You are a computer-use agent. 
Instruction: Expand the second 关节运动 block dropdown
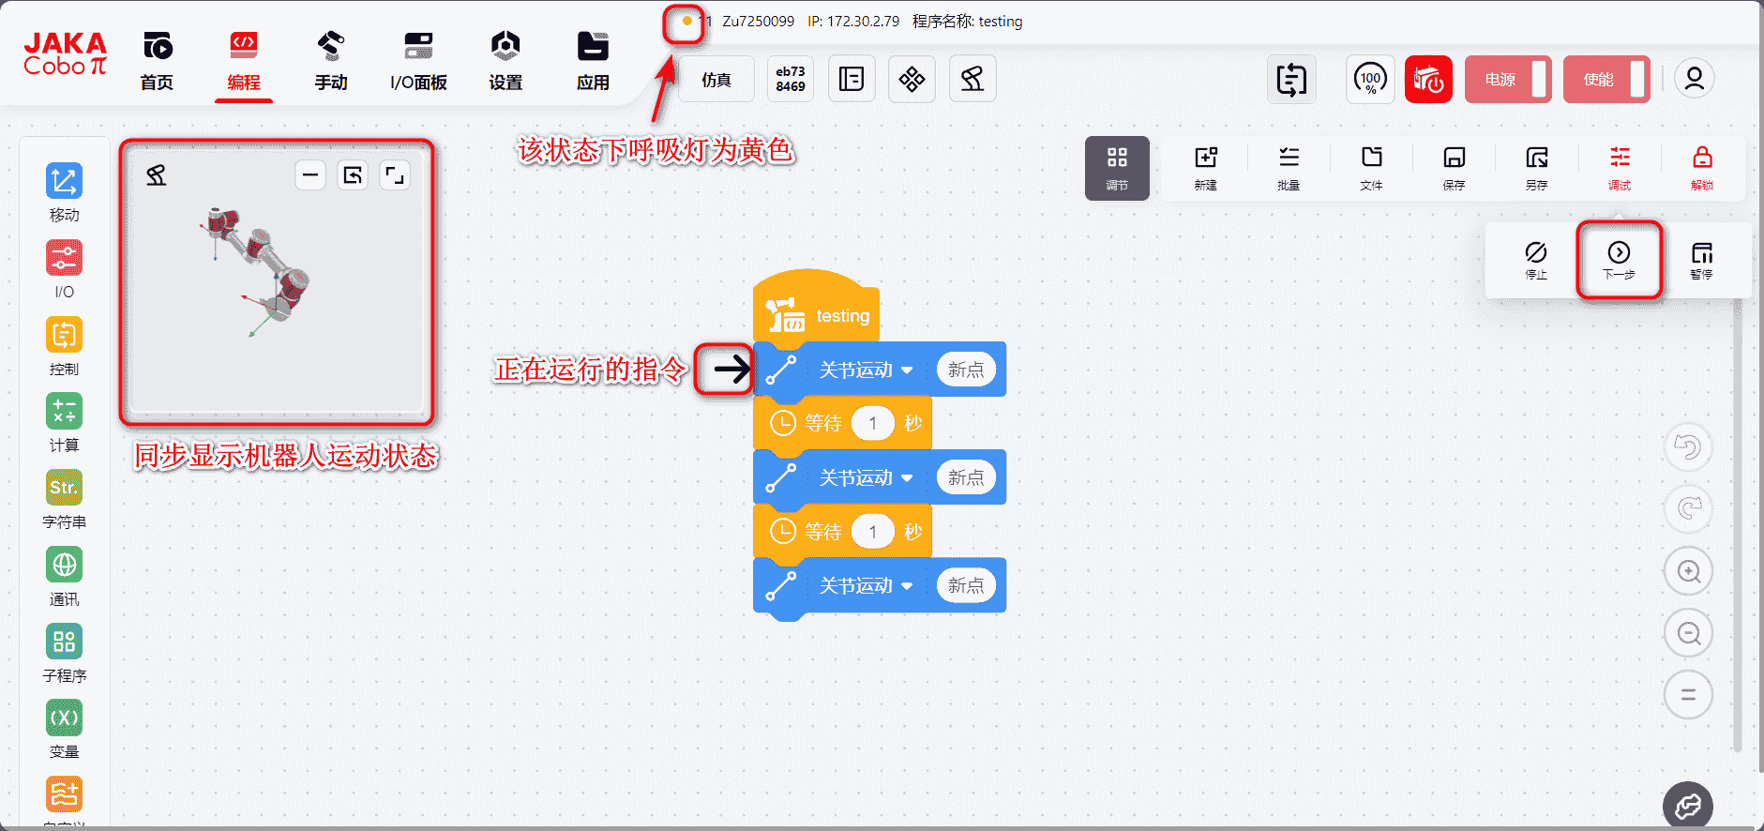pyautogui.click(x=906, y=478)
